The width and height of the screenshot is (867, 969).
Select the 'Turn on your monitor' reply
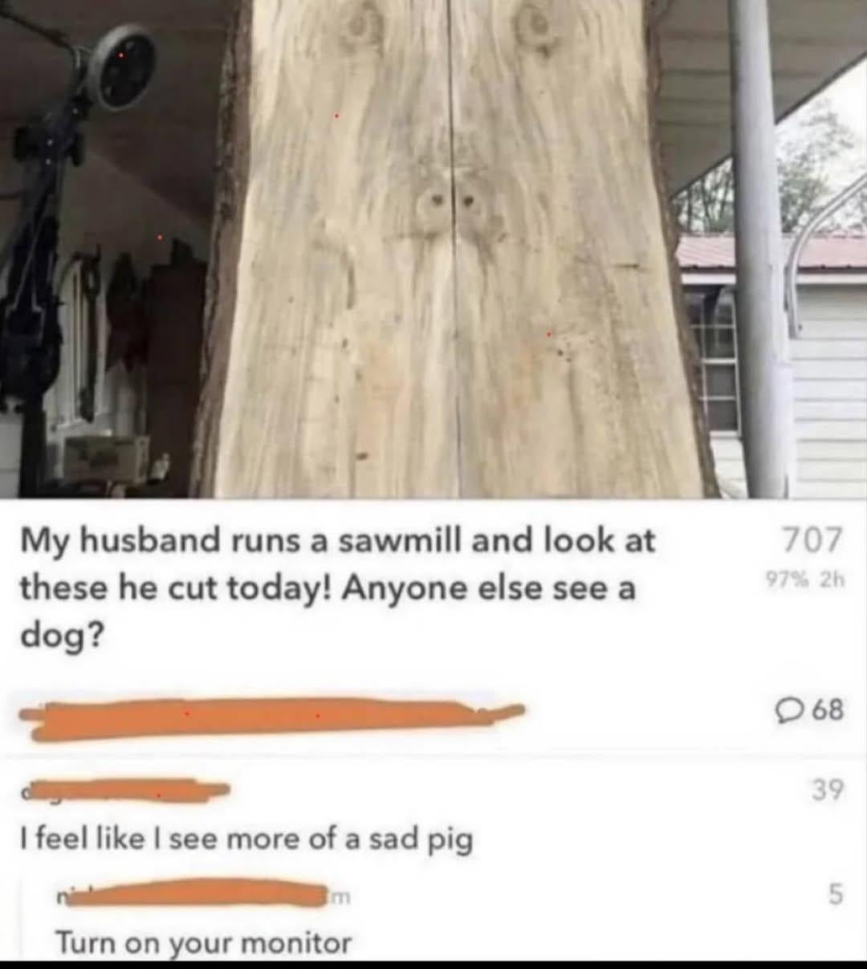[204, 943]
